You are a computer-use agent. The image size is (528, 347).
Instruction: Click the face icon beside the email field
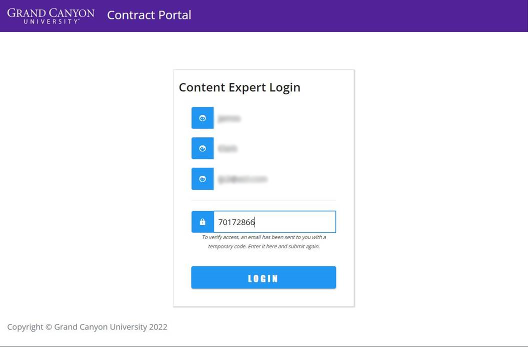202,179
